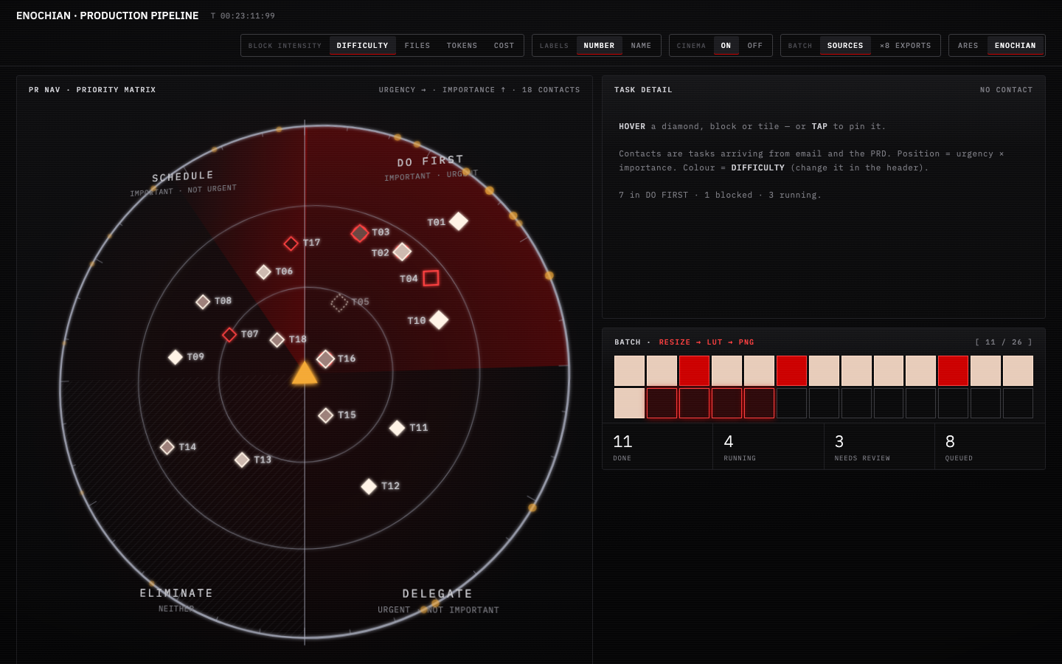Select the ×8 Exports batch option
The height and width of the screenshot is (664, 1062).
(906, 46)
